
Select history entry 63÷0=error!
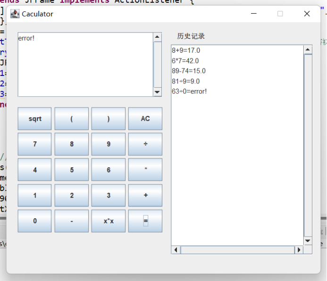click(189, 91)
